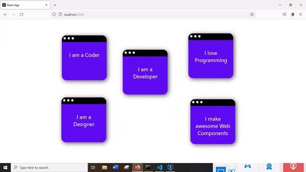Open Visual Studio Code from taskbar
This screenshot has height=172, width=306.
[159, 168]
